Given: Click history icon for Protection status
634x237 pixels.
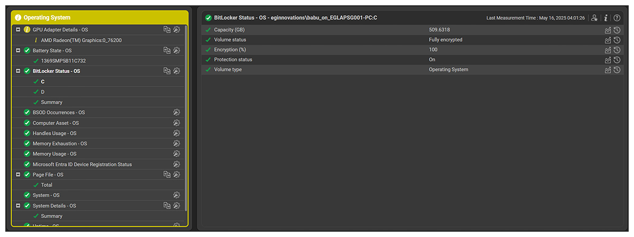Looking at the screenshot, I should tap(617, 60).
